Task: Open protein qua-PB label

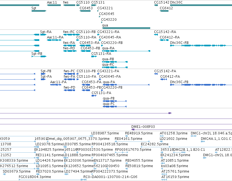Action: coord(109,99)
